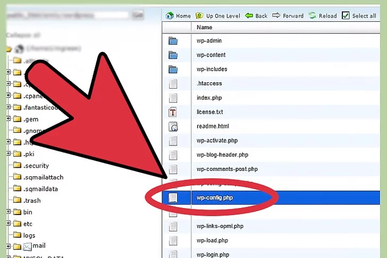
Task: Click the Back navigation button
Action: click(249, 15)
